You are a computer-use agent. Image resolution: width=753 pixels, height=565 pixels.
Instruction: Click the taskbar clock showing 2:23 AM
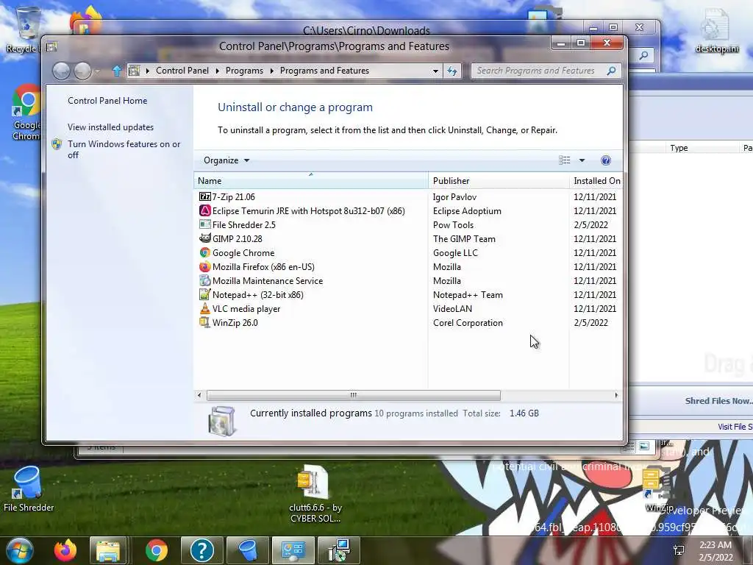pos(715,550)
